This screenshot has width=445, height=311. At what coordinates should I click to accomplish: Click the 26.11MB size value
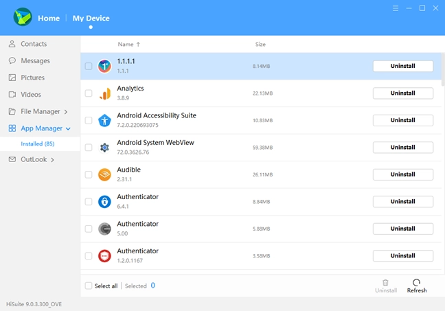[262, 174]
